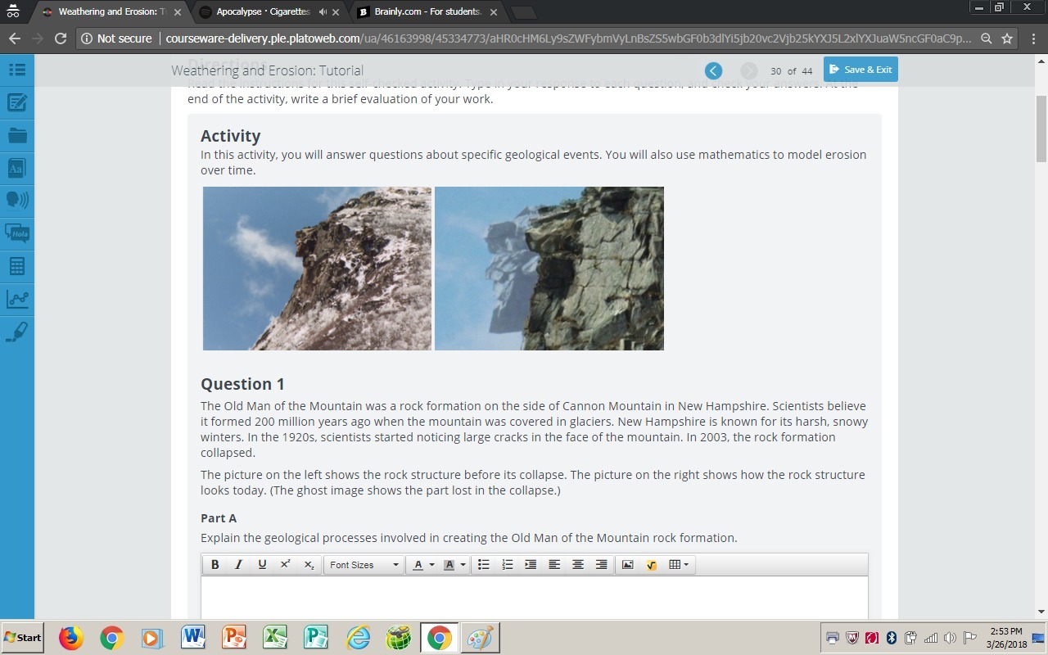Open Internet Explorer from the taskbar
This screenshot has width=1048, height=655.
point(358,637)
